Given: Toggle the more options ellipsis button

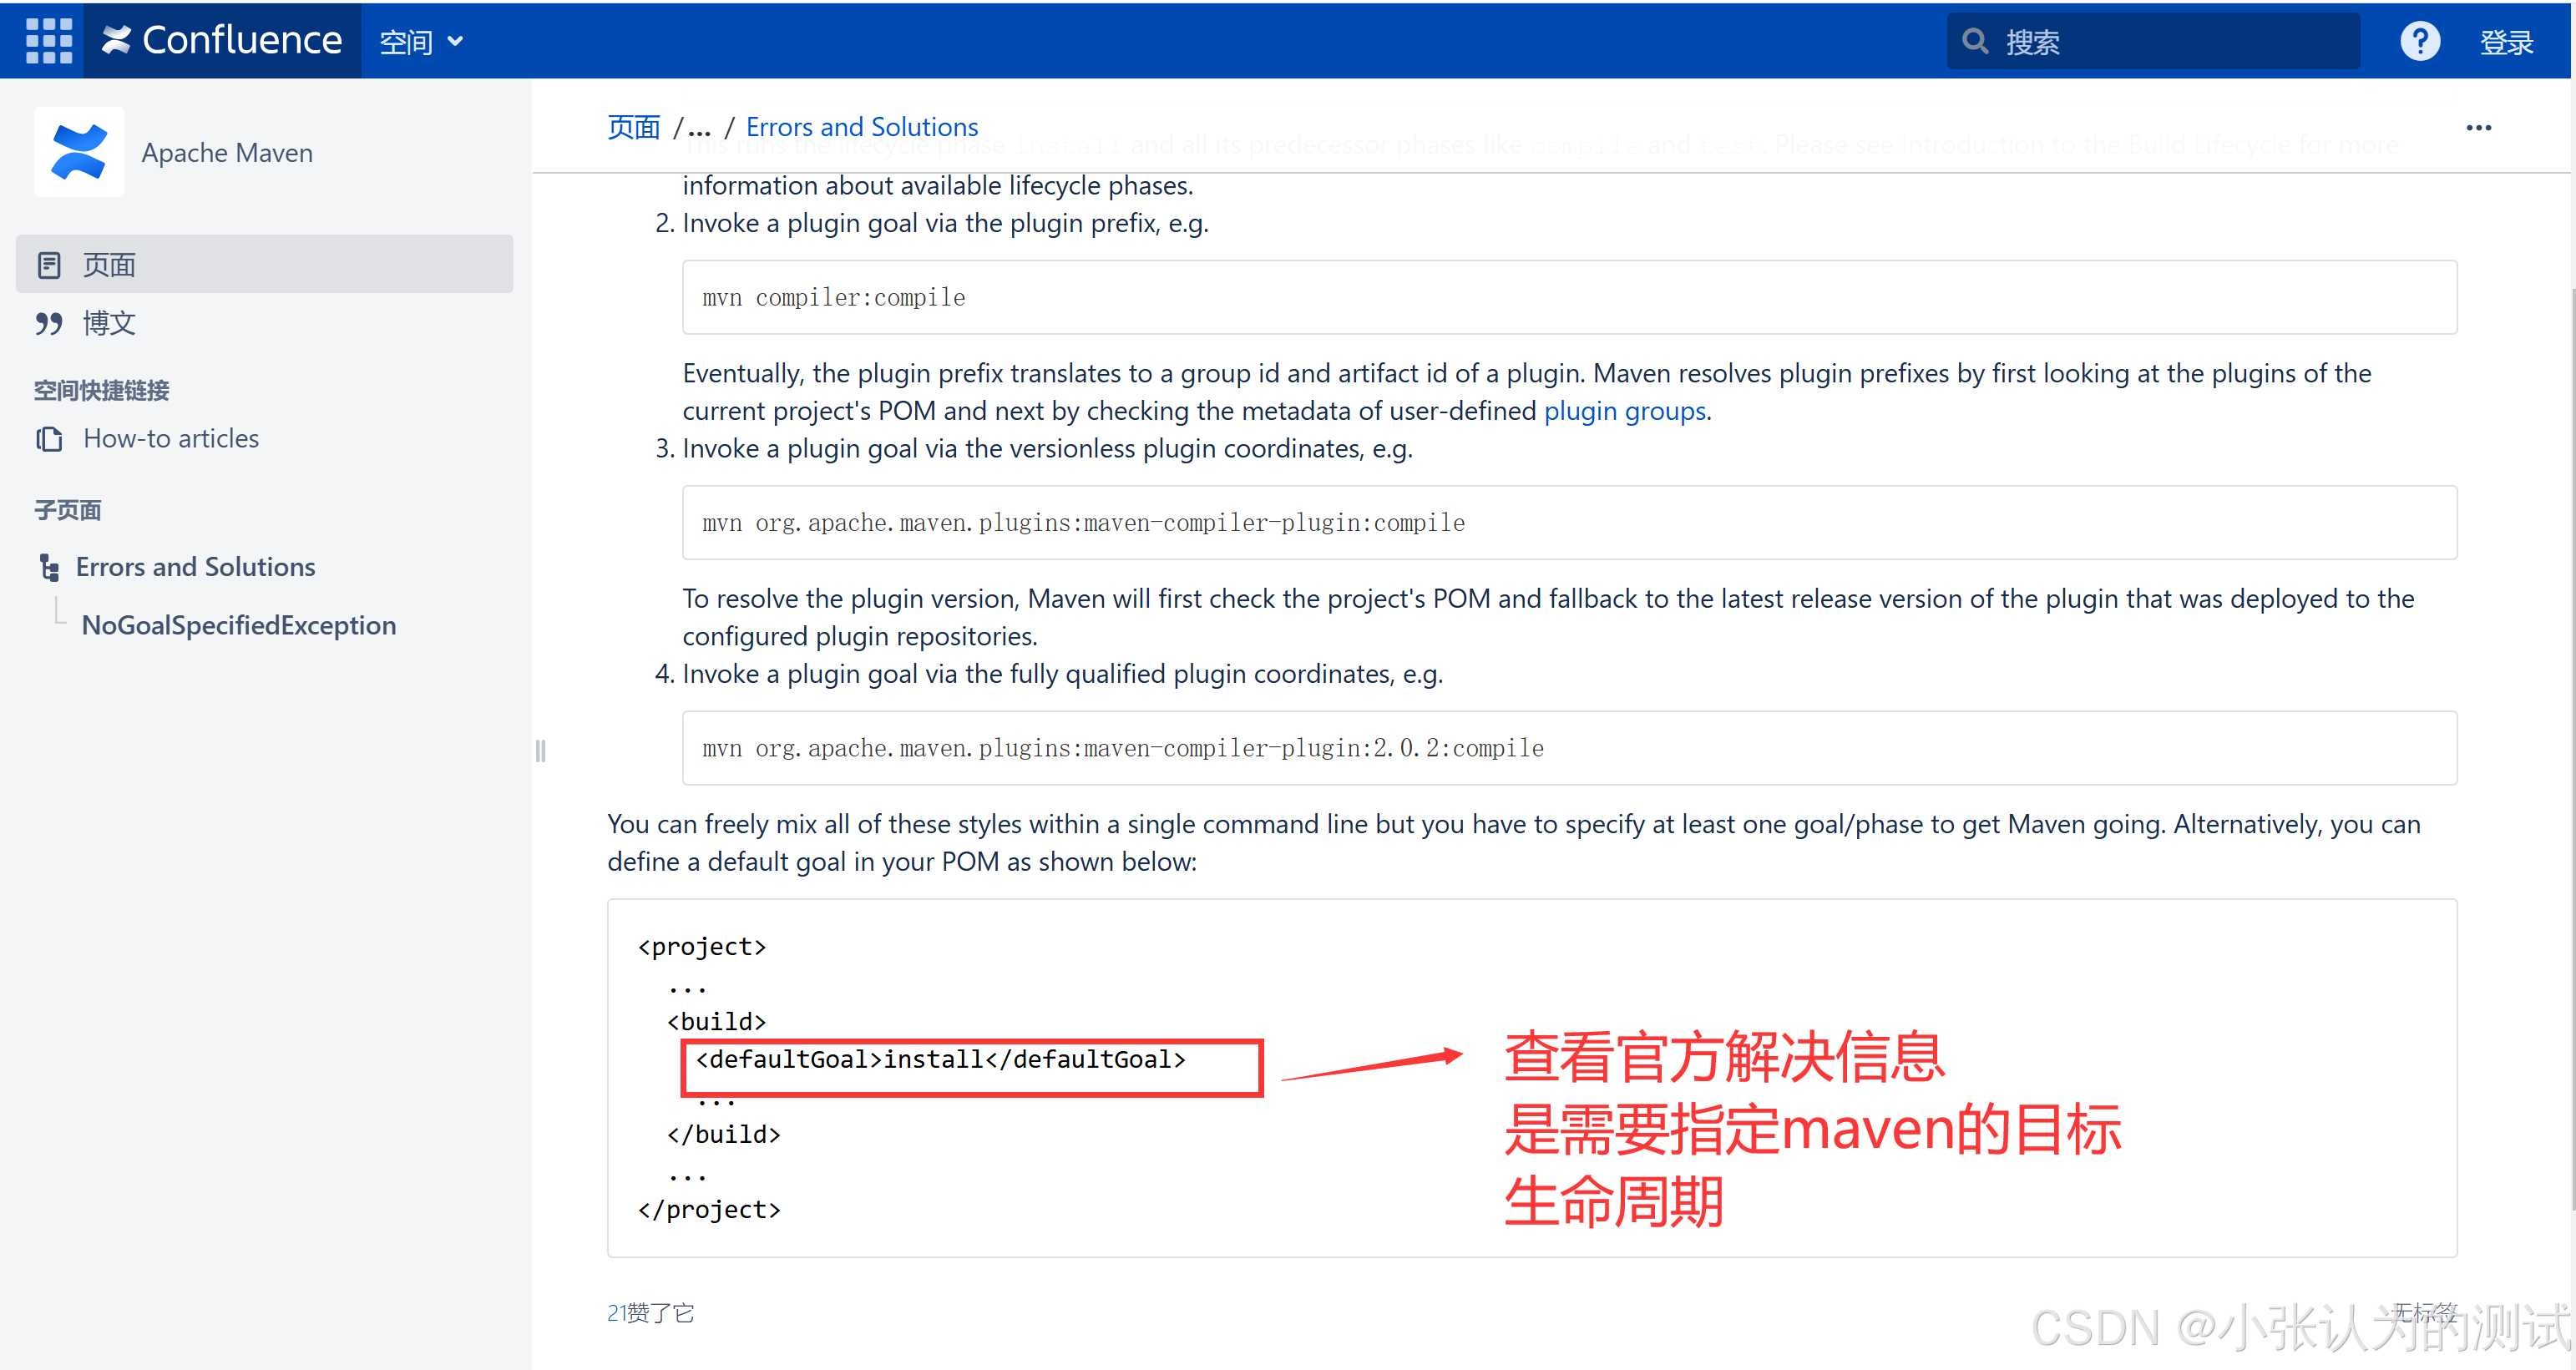Looking at the screenshot, I should [x=2479, y=128].
